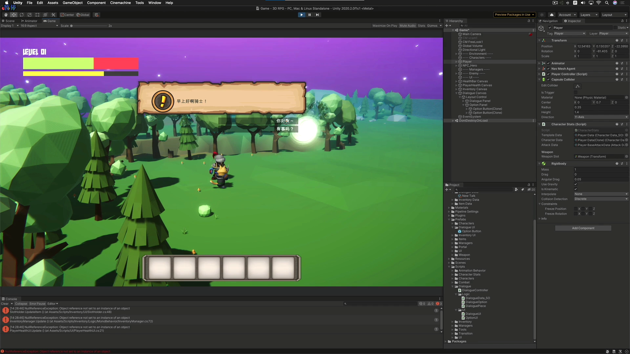Collapse the Dialogue Canvas hierarchy item

pyautogui.click(x=456, y=93)
